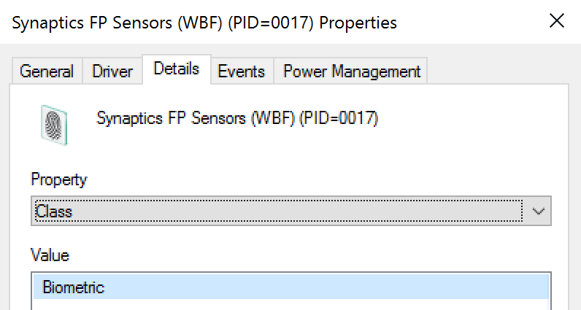Viewport: 581px width, 310px height.
Task: Open the General tab
Action: click(x=47, y=71)
